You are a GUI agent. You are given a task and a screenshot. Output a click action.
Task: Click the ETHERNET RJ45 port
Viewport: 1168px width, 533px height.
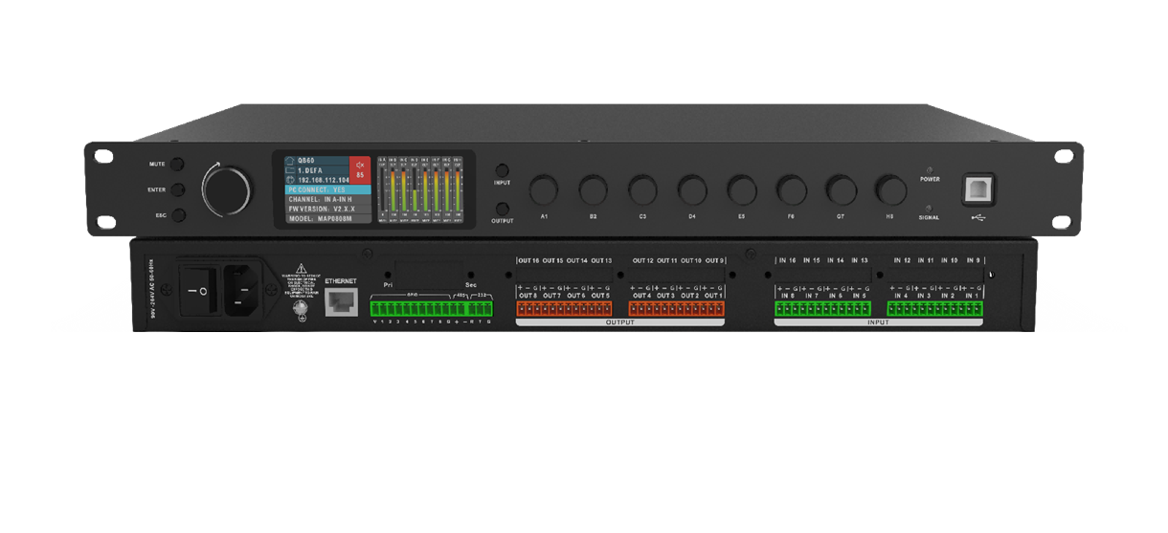342,302
